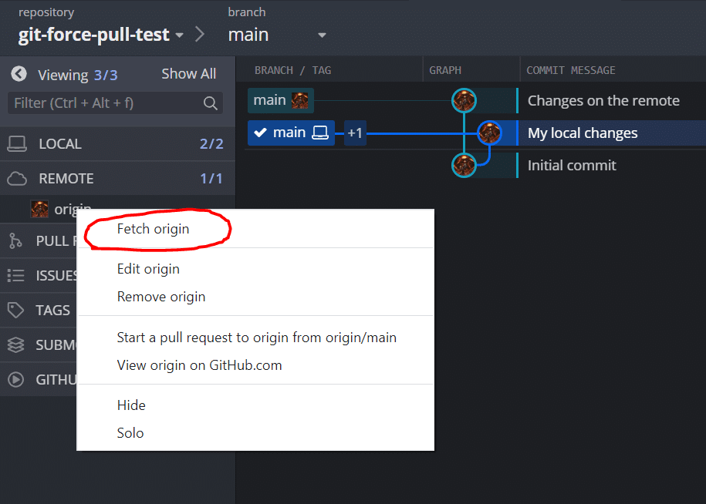Click the cloud icon next to REMOTE
The image size is (706, 504).
tap(17, 179)
